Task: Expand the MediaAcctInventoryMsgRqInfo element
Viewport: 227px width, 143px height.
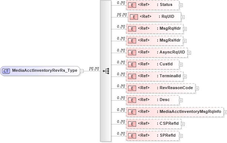Action: click(x=225, y=112)
